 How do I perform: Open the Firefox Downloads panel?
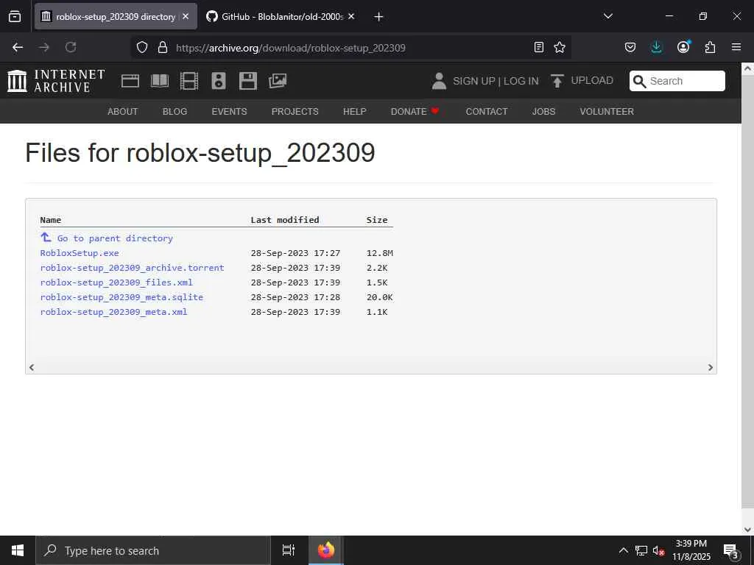click(x=656, y=47)
